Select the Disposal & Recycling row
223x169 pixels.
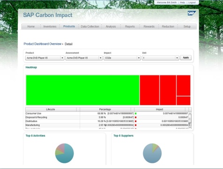(x=107, y=117)
